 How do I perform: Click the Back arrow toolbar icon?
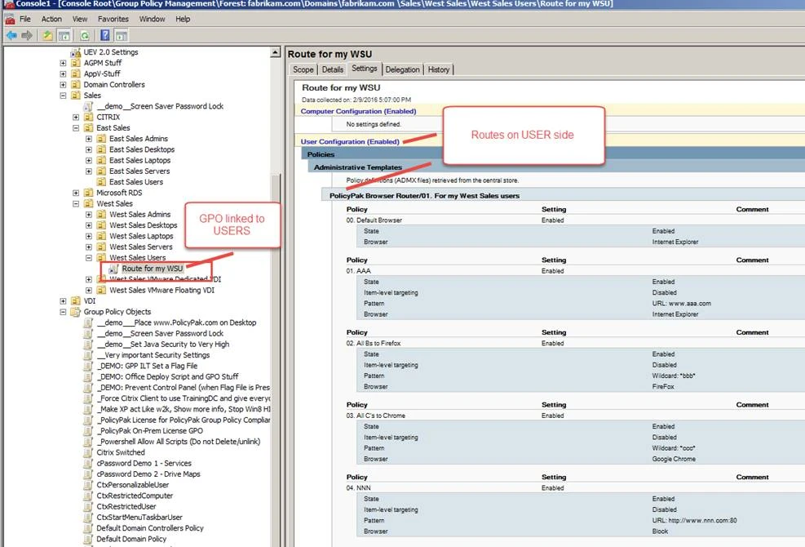(11, 35)
